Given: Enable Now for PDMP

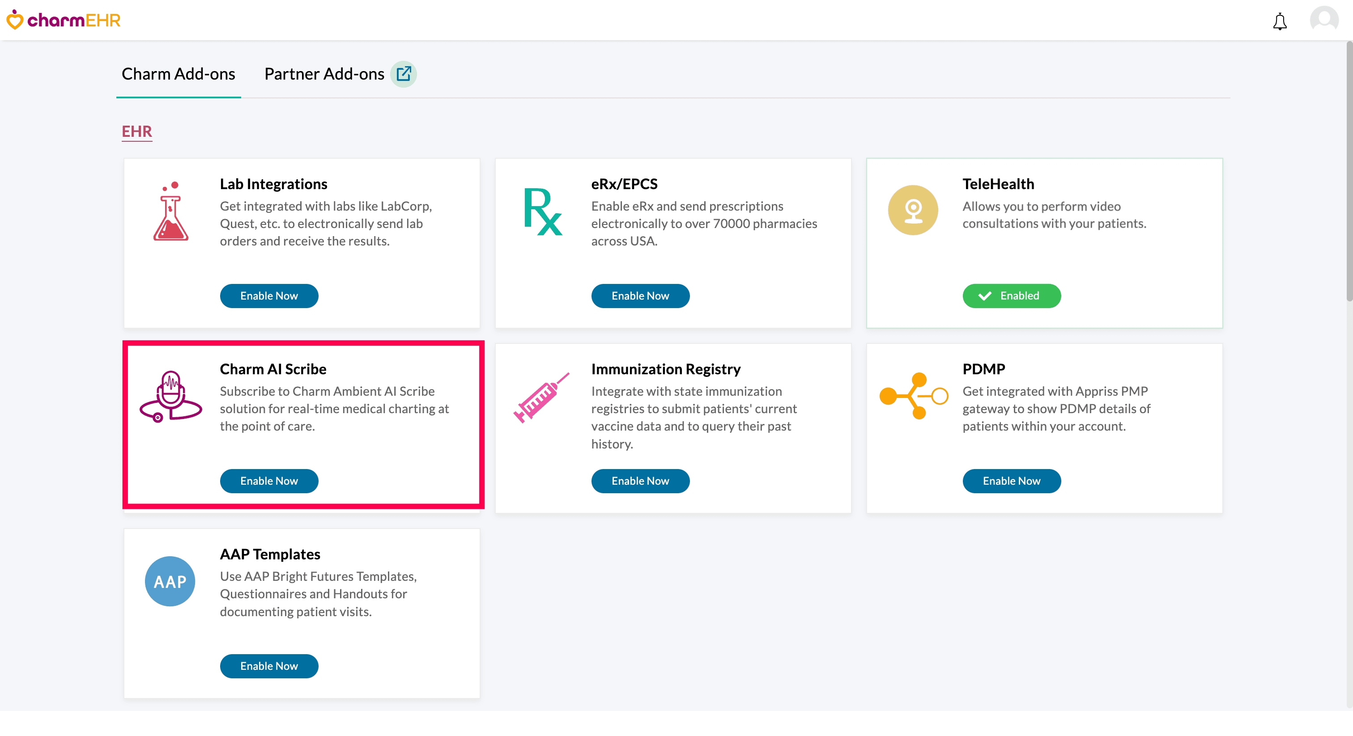Looking at the screenshot, I should click(x=1011, y=481).
